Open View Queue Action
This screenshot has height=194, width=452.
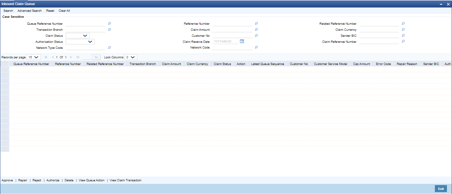tap(91, 180)
